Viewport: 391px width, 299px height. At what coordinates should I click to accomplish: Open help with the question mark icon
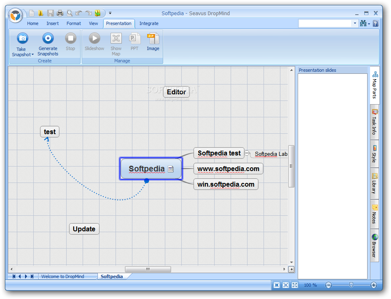tap(375, 23)
